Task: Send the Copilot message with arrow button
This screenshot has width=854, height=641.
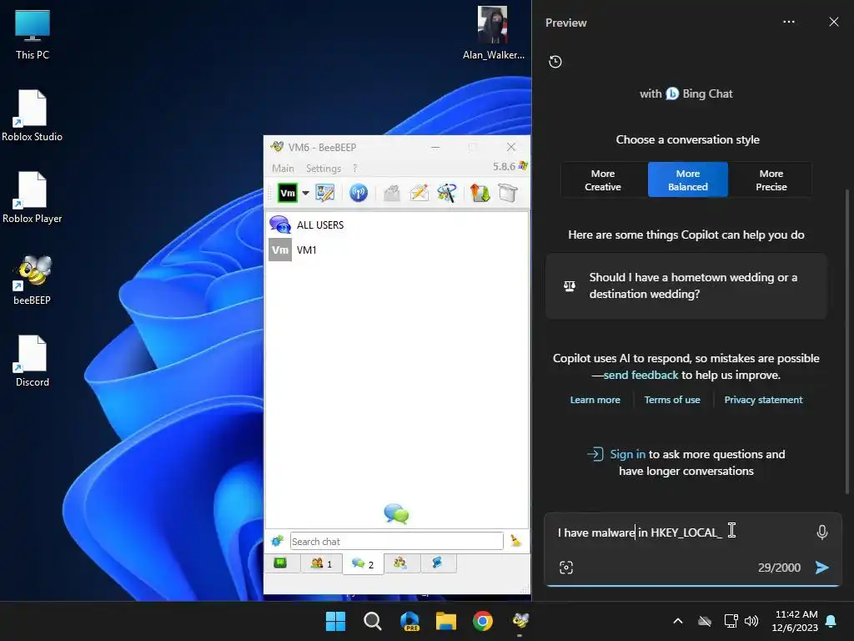Action: click(821, 568)
